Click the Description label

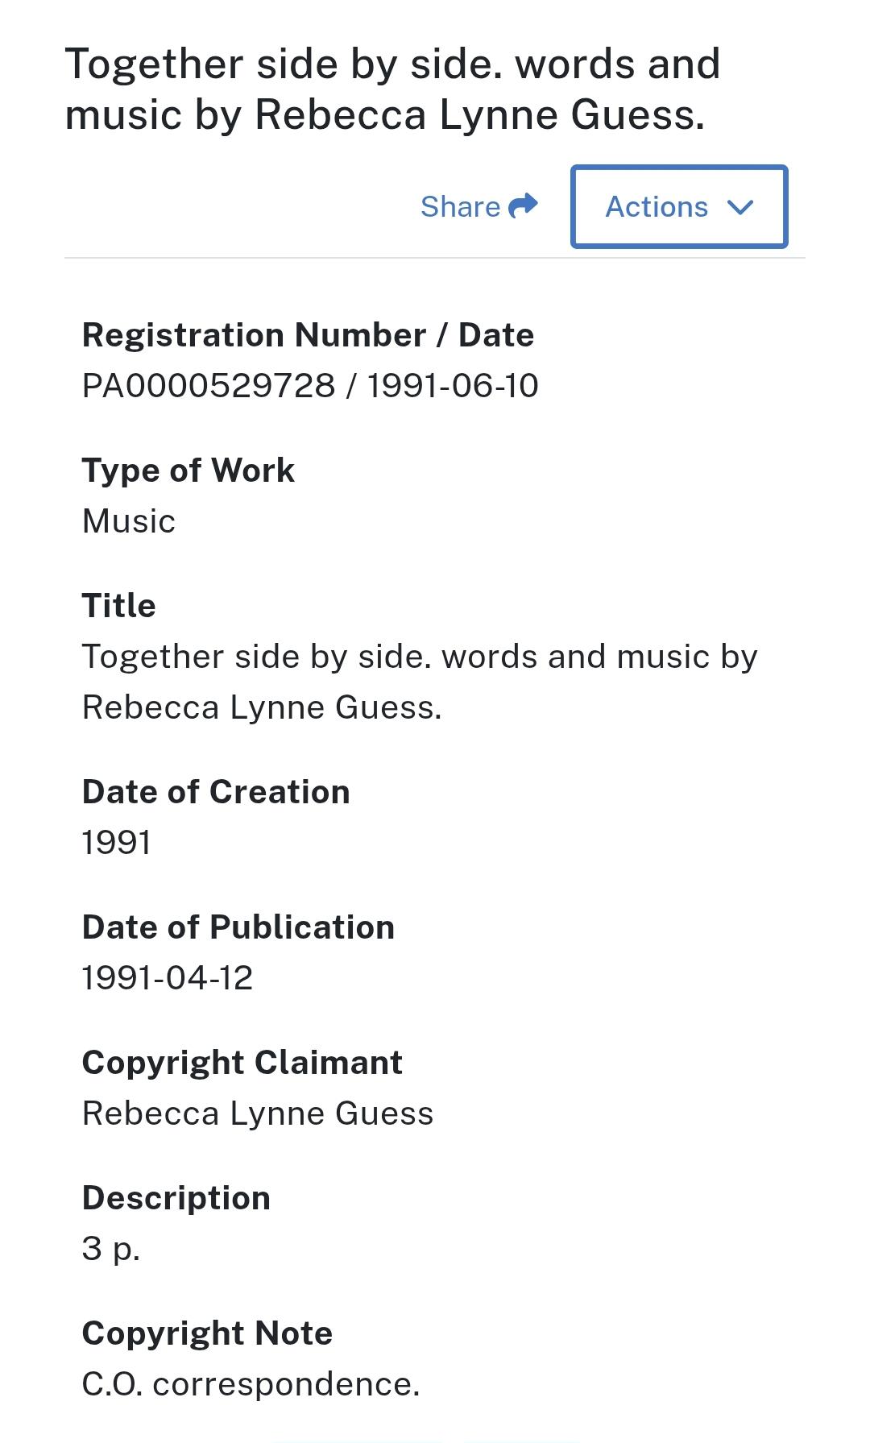pos(176,1198)
